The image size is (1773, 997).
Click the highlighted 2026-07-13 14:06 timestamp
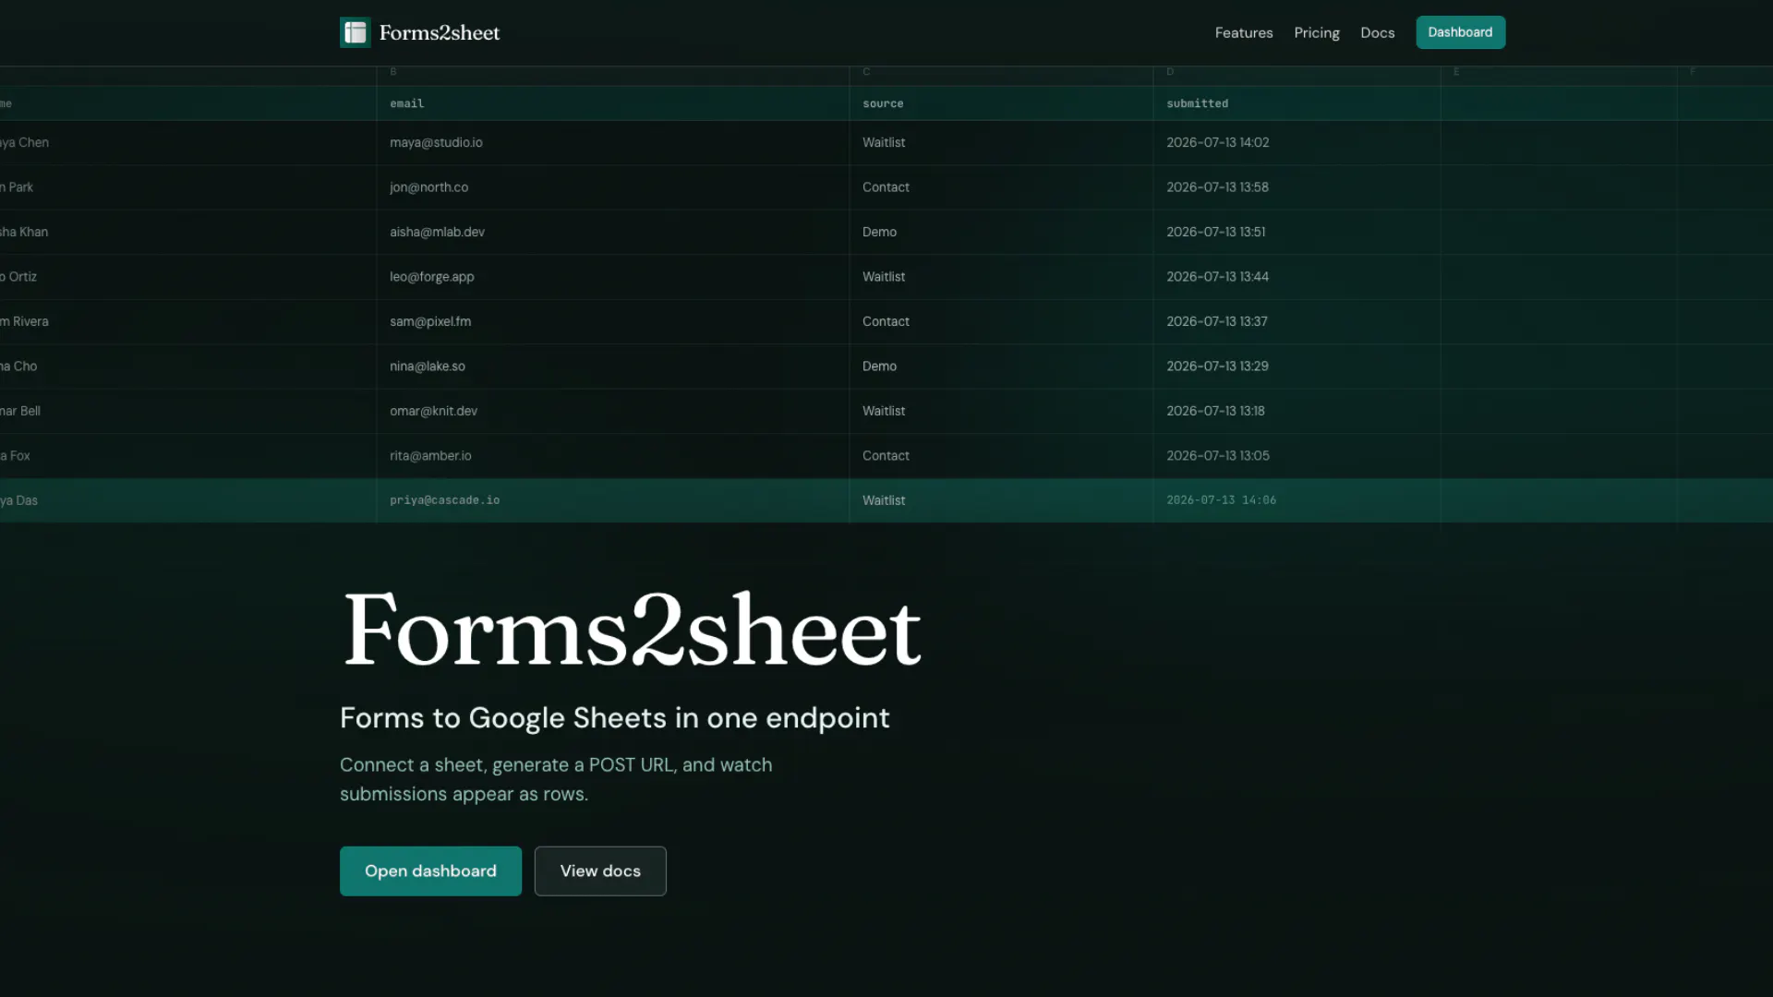pyautogui.click(x=1297, y=500)
